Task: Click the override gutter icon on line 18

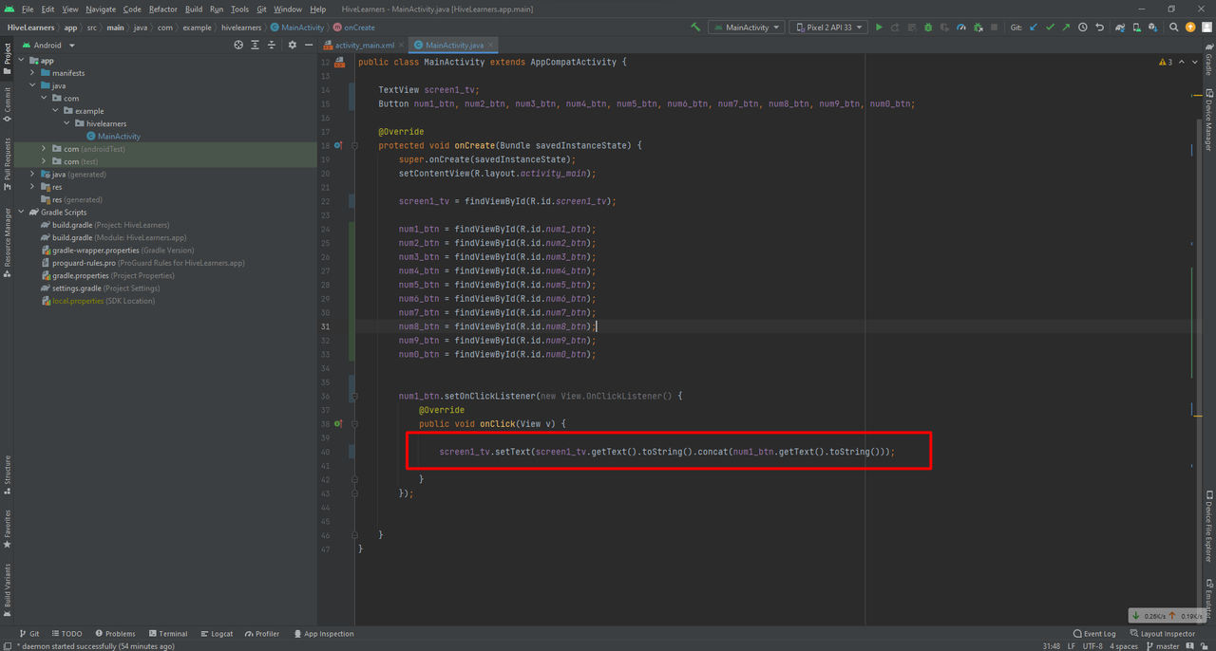Action: [338, 145]
